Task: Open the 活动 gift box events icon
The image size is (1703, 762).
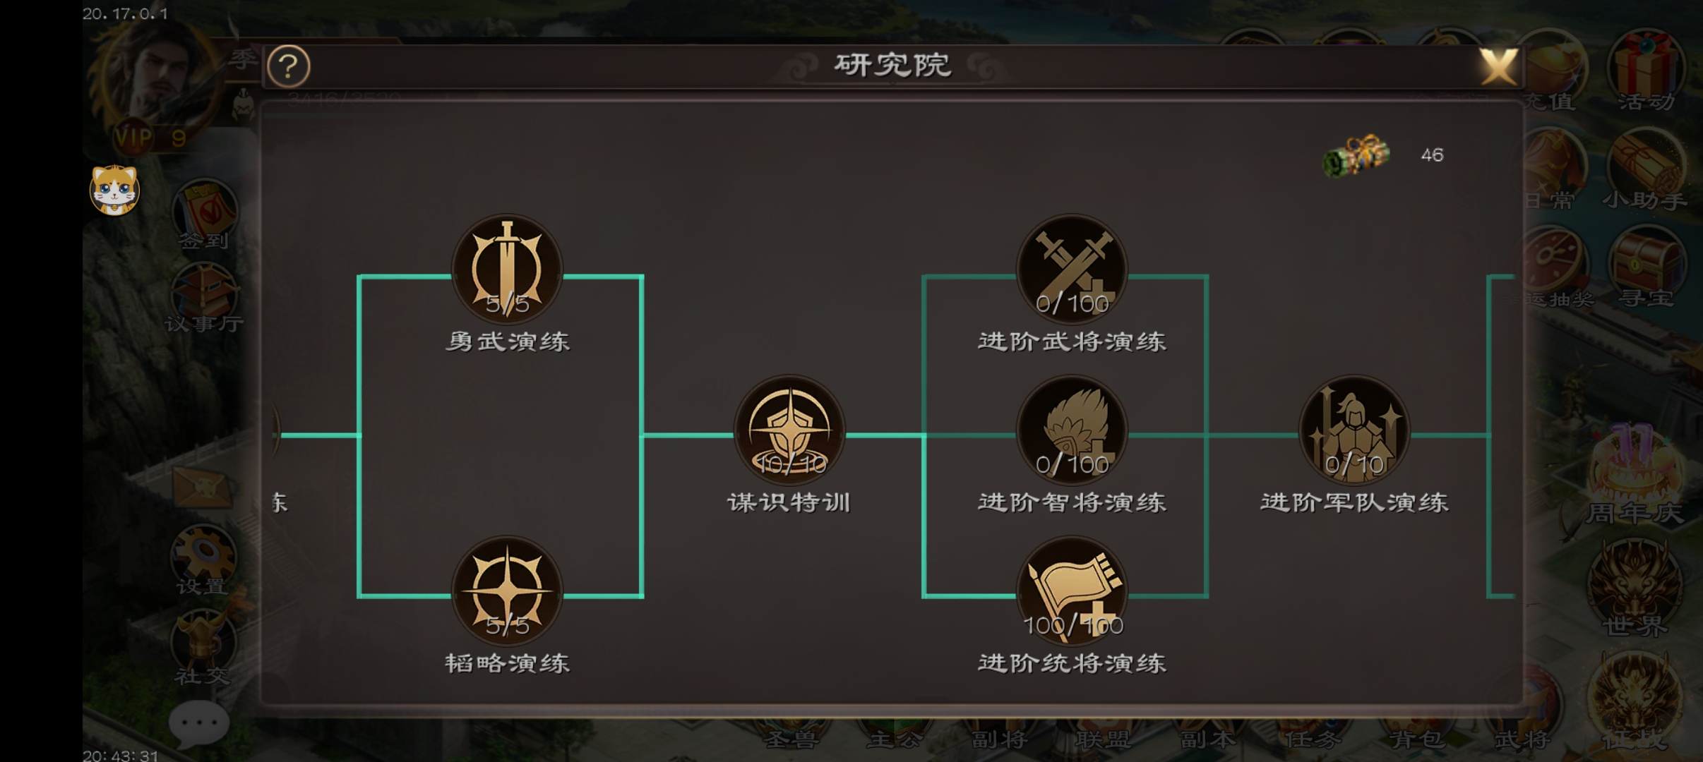Action: 1647,71
